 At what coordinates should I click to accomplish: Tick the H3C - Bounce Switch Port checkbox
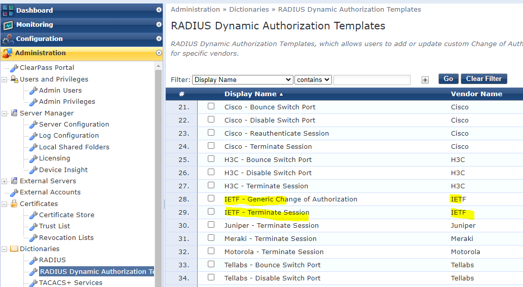click(x=211, y=158)
